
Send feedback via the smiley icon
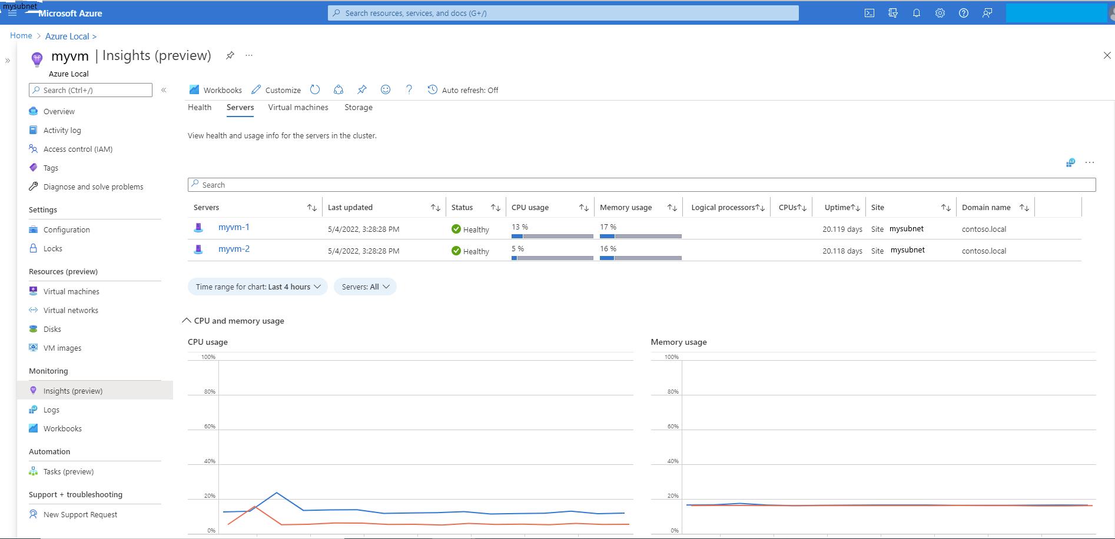coord(386,89)
